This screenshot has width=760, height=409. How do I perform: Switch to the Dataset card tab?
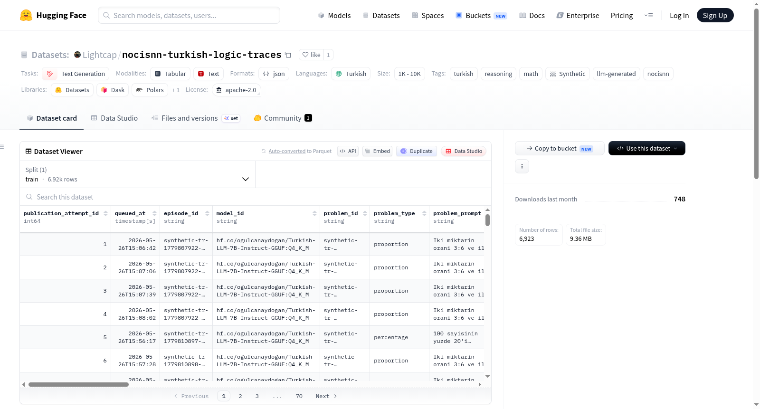[x=52, y=118]
